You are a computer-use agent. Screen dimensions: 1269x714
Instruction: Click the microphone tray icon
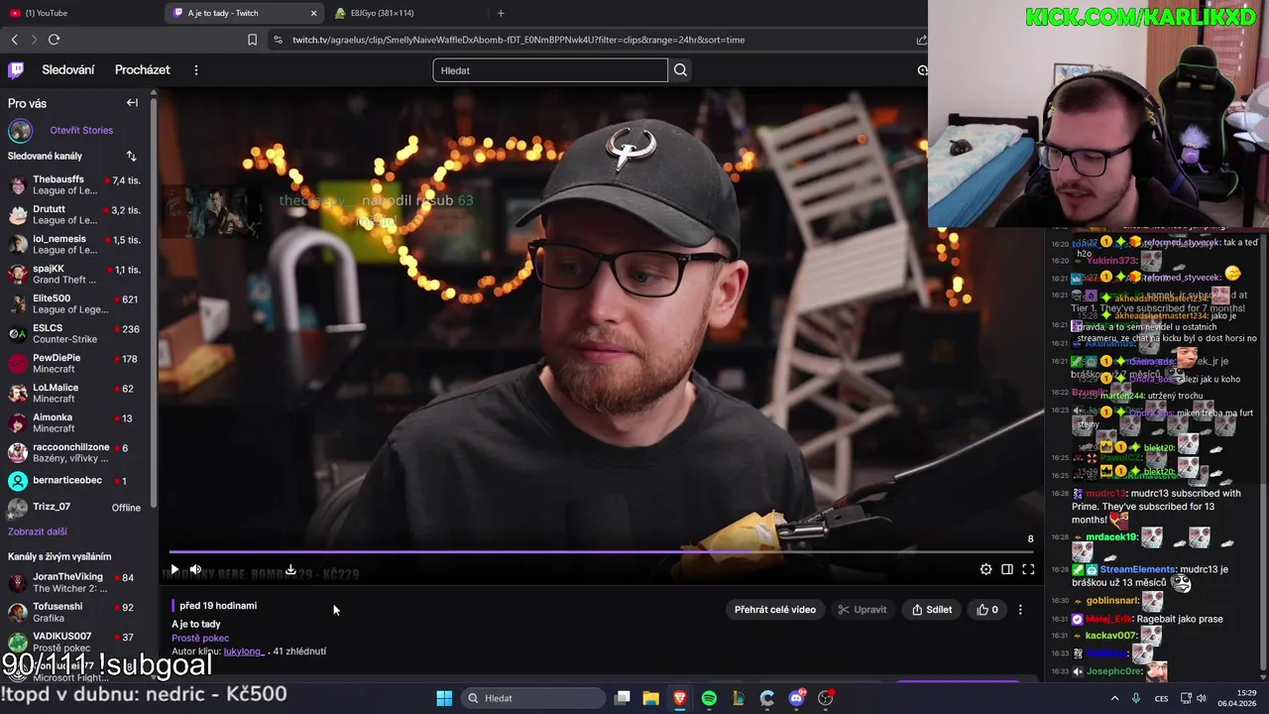(1136, 698)
